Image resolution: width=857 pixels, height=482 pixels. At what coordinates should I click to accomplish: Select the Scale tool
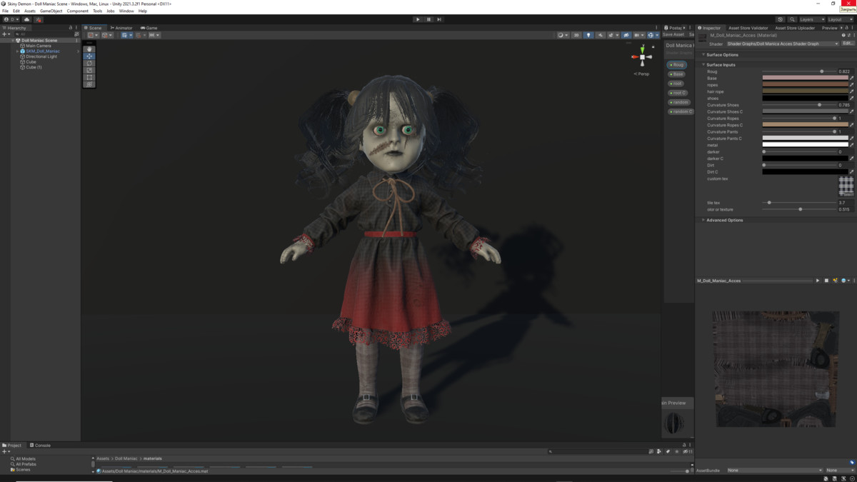89,70
